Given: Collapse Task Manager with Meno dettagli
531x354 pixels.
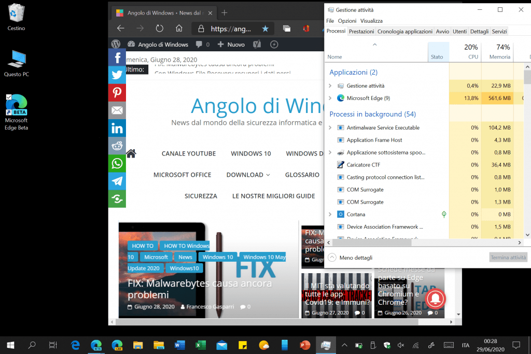Looking at the screenshot, I should 351,258.
